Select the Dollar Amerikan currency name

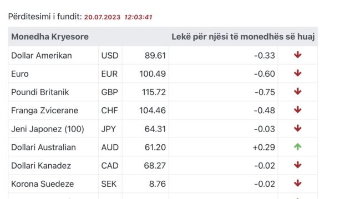42,55
